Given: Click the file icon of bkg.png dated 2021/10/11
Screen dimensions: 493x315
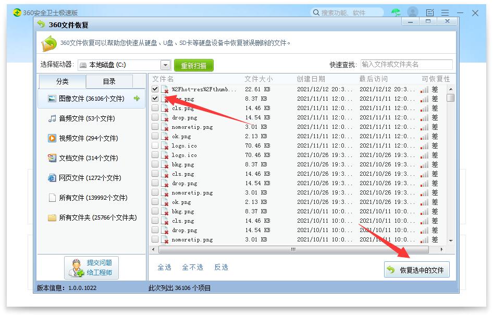Looking at the screenshot, I should click(165, 211).
